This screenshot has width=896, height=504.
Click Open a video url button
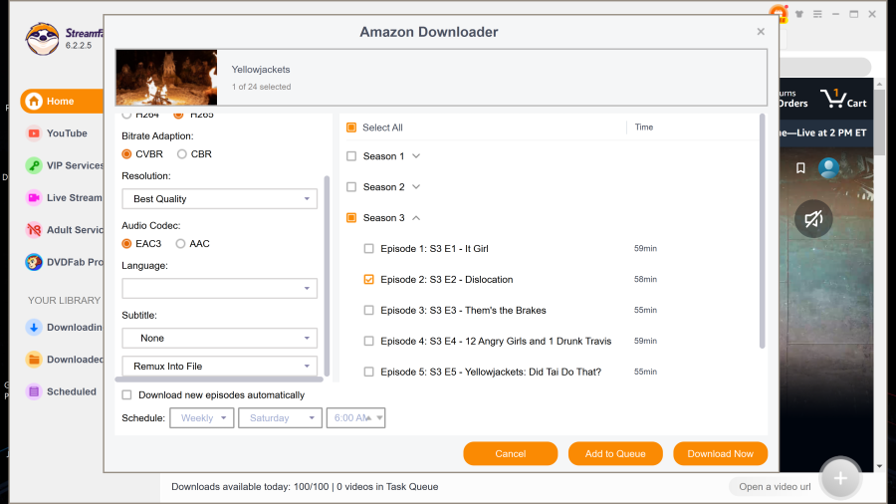(775, 487)
